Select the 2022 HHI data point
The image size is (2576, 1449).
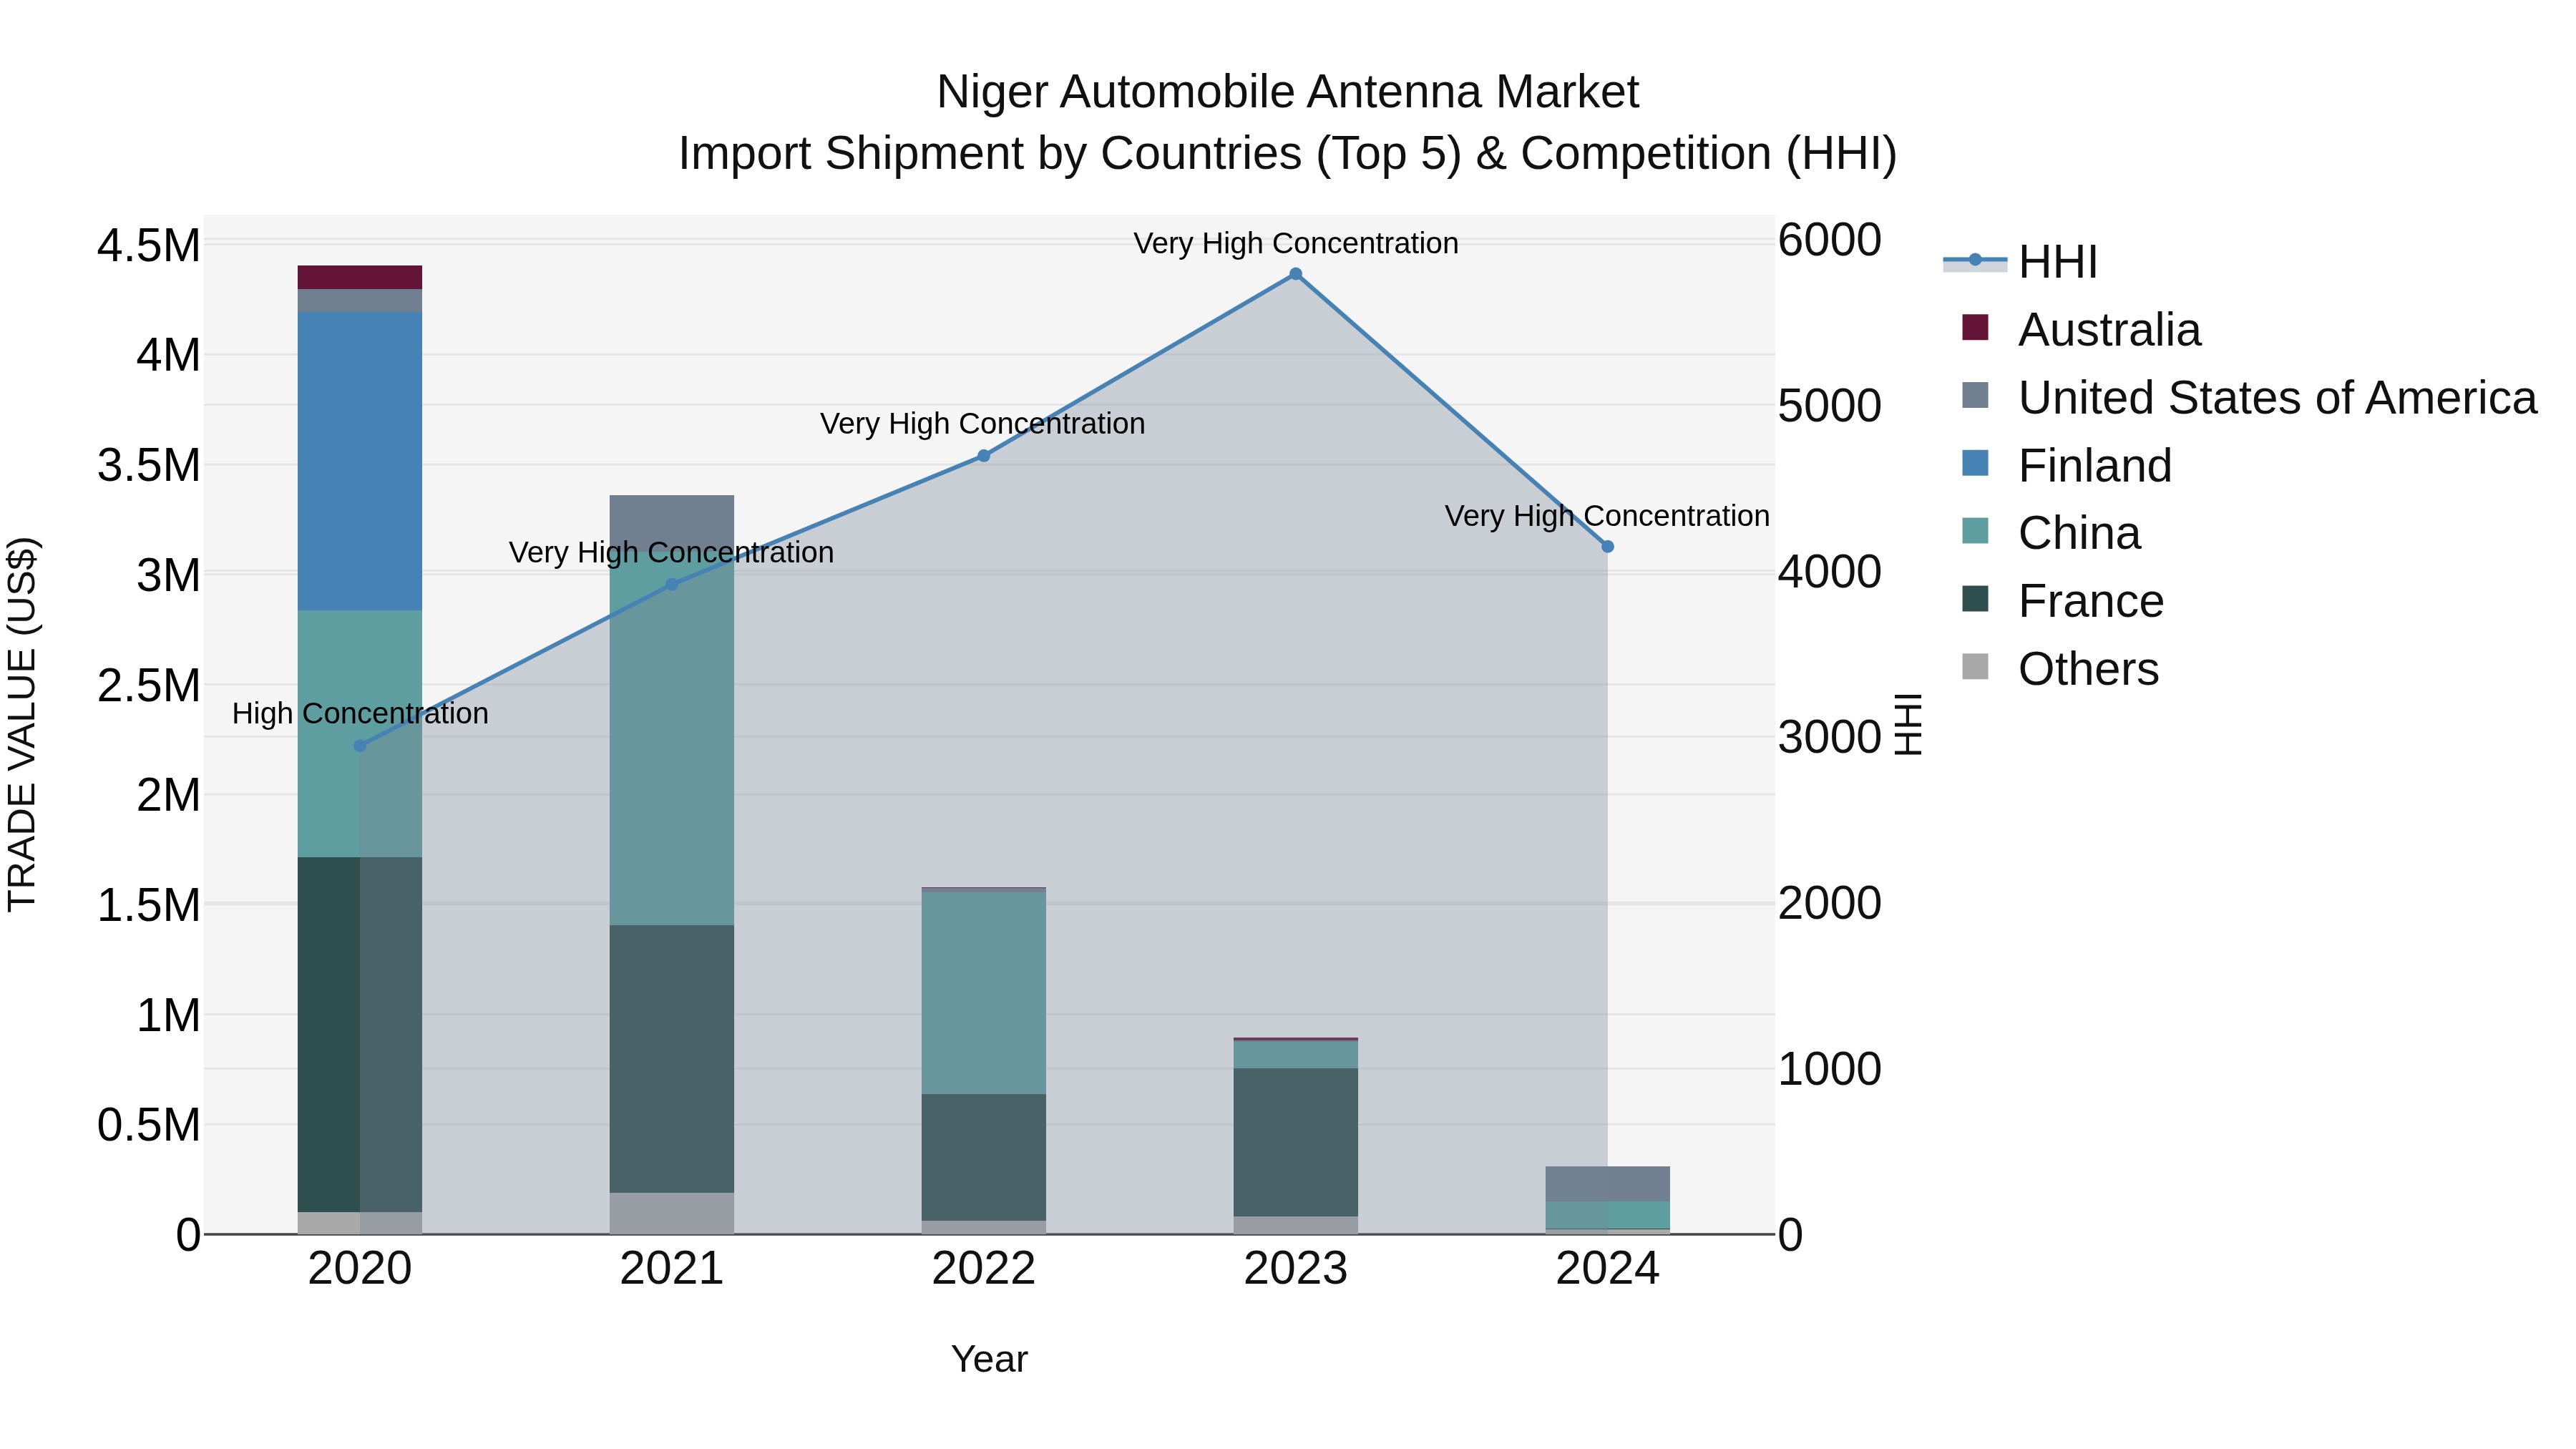tap(984, 456)
